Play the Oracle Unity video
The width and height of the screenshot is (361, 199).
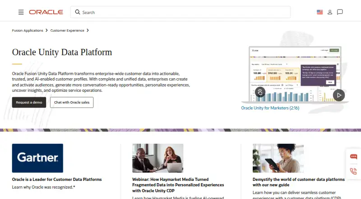[339, 95]
